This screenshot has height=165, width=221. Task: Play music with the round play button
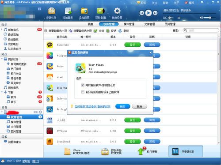(149, 13)
